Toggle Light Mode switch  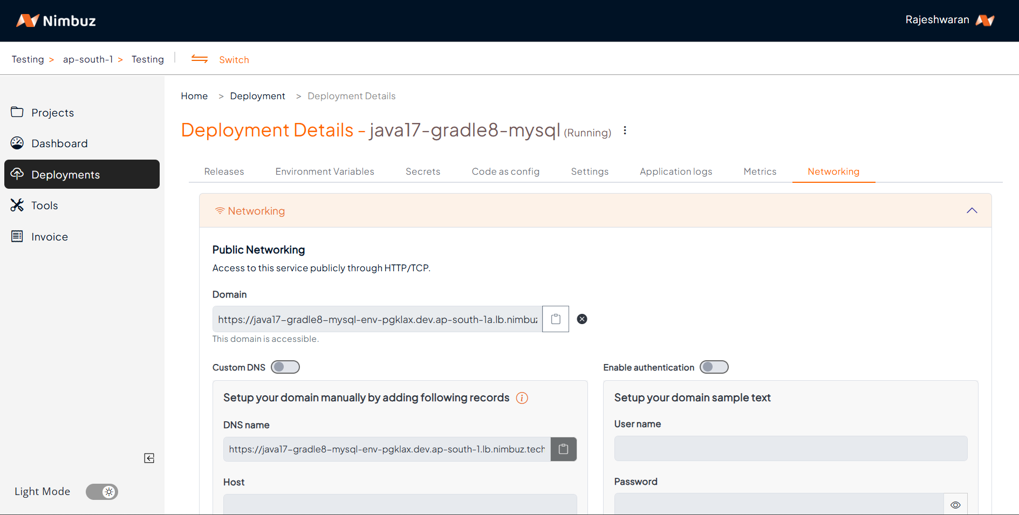[x=102, y=492]
